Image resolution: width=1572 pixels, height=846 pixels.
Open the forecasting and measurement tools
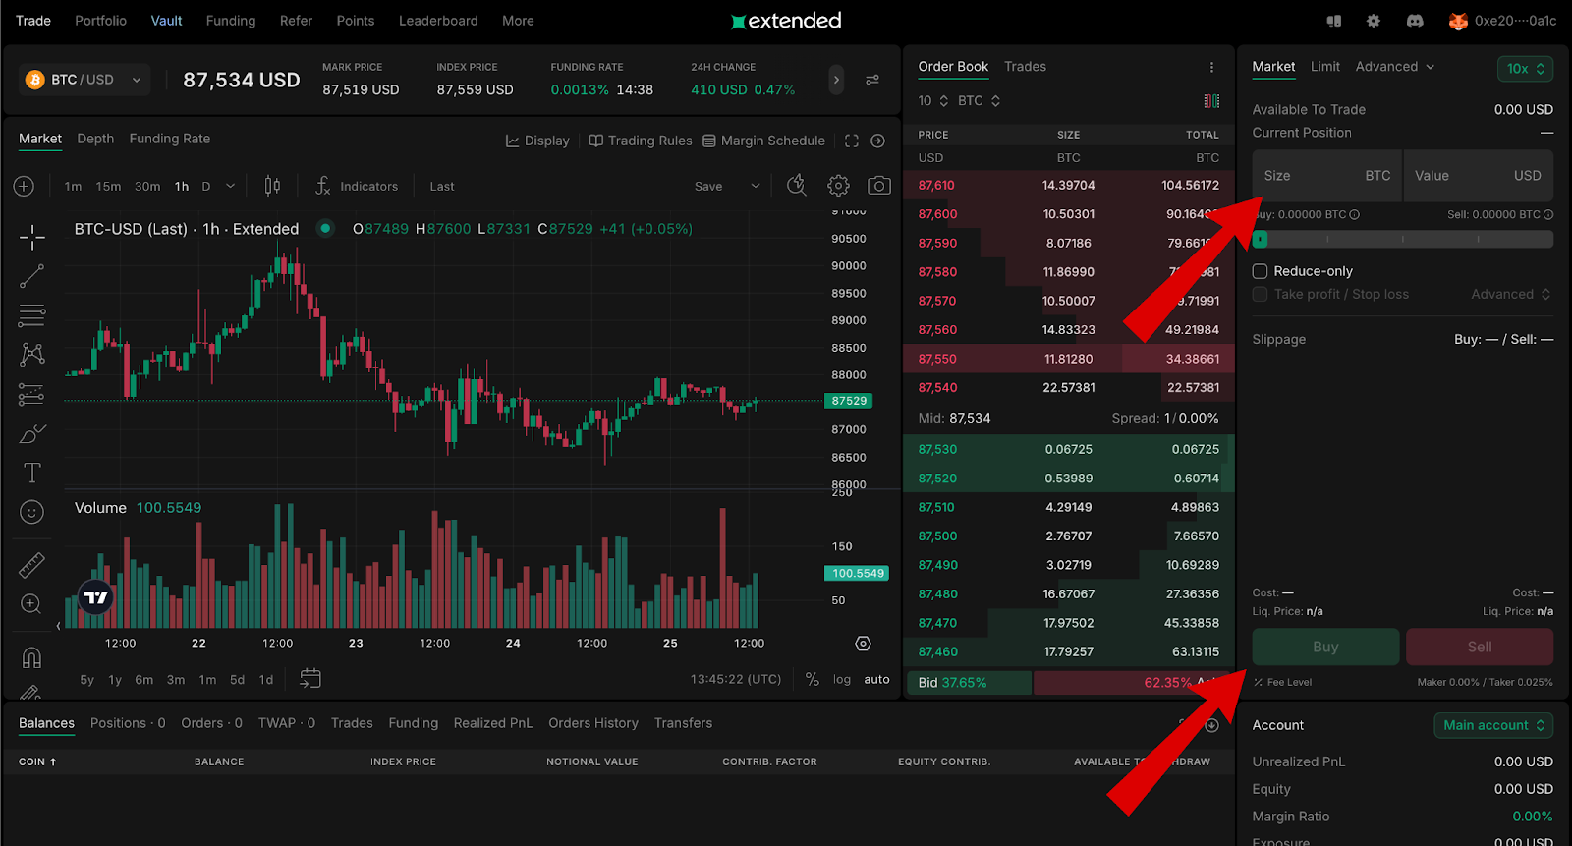31,394
